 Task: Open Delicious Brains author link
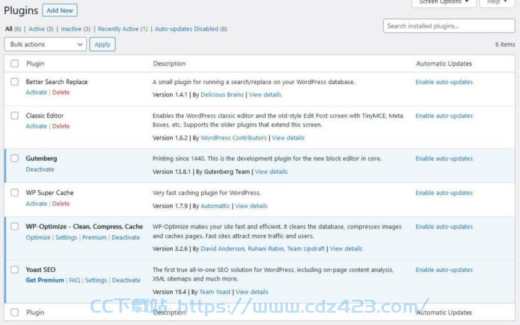[222, 95]
